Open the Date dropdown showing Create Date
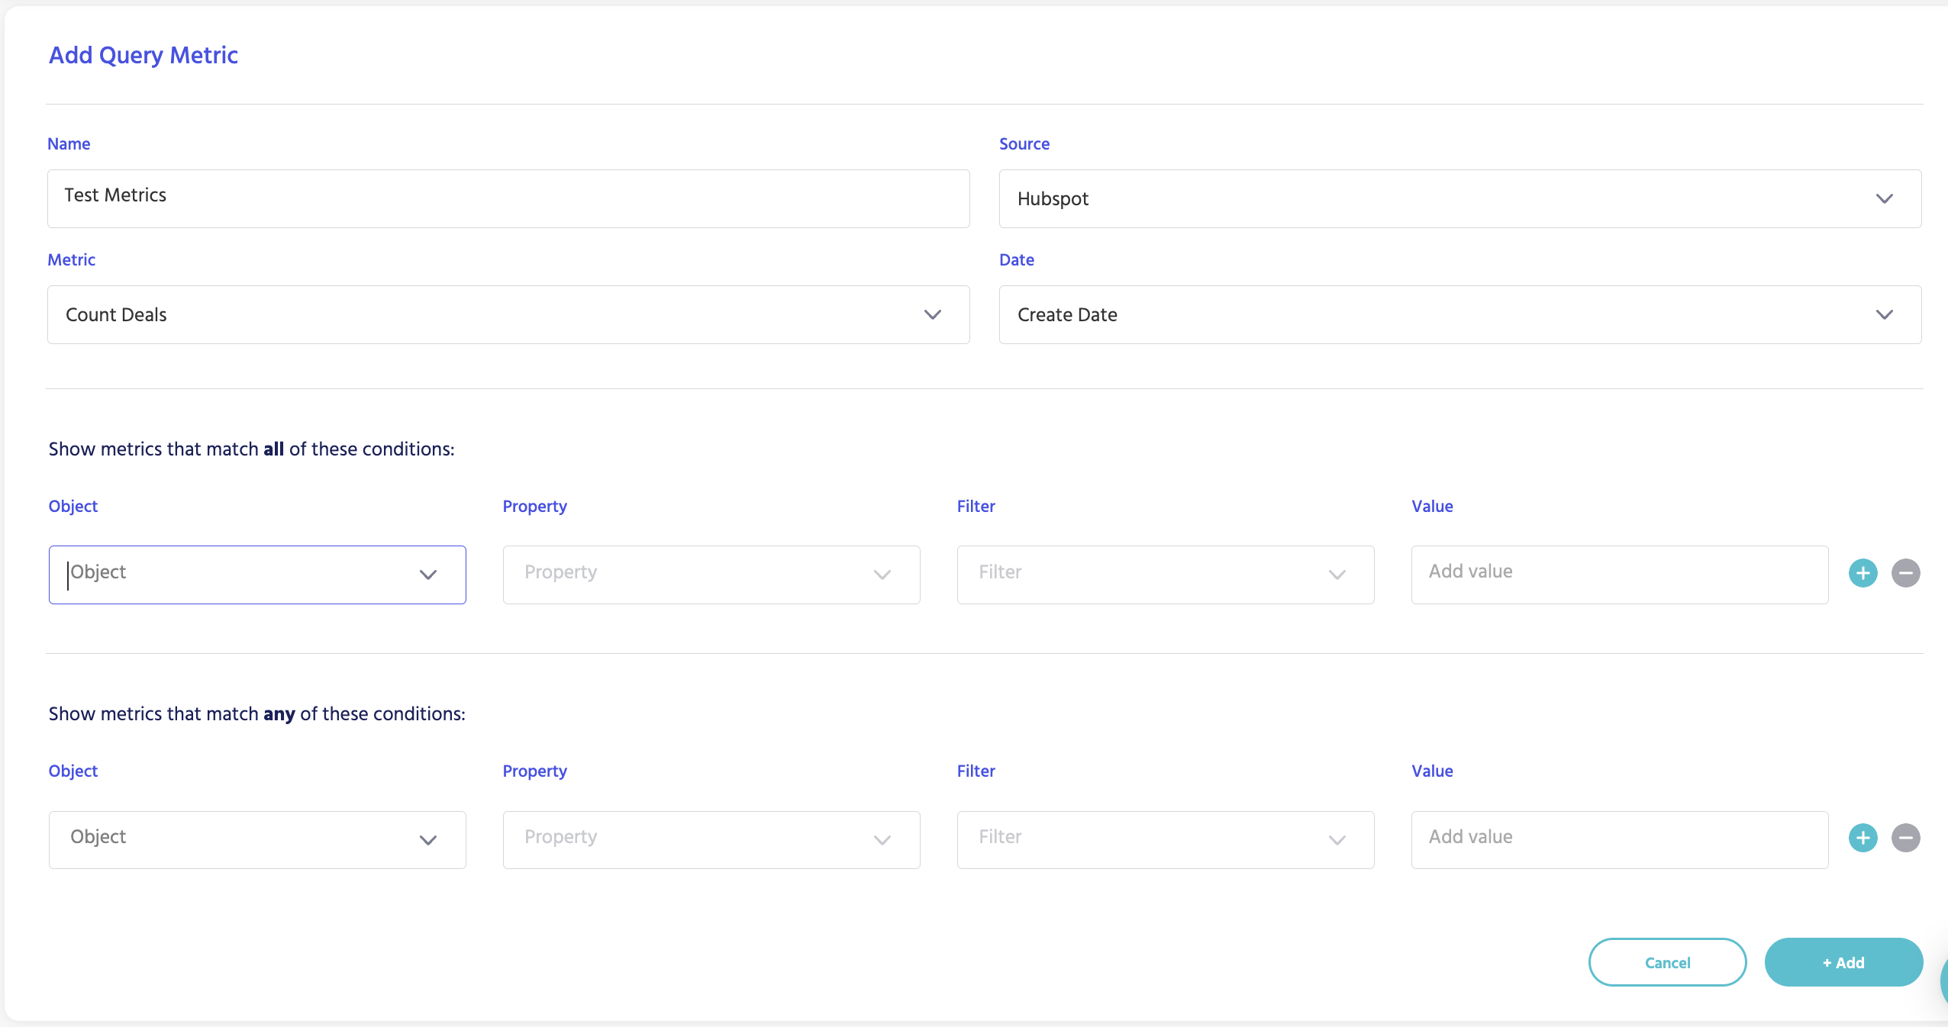Image resolution: width=1948 pixels, height=1027 pixels. pos(1435,315)
